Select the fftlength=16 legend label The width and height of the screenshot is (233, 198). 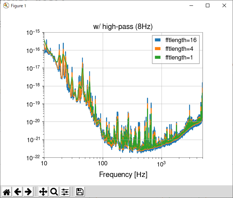click(181, 40)
